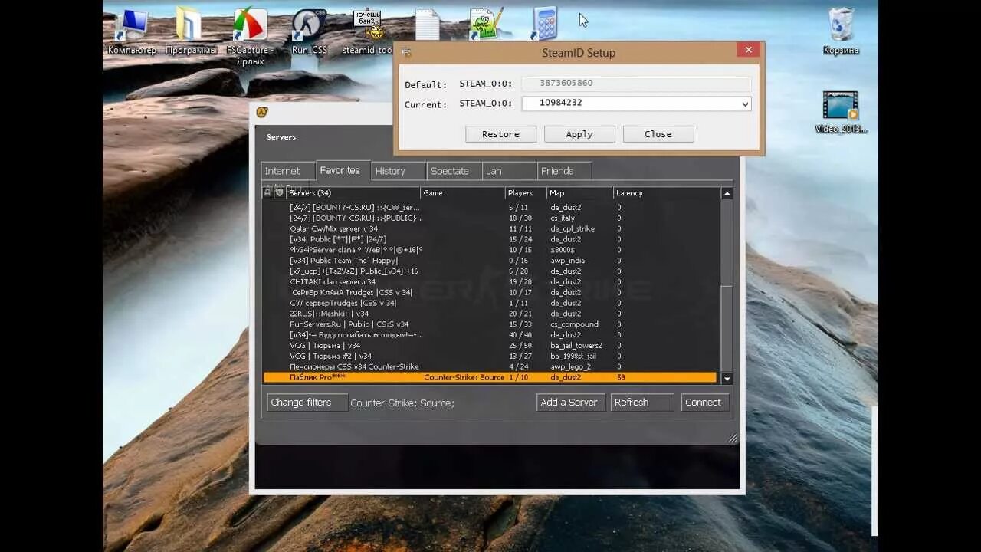Open the History tab
The width and height of the screenshot is (981, 552).
399,171
